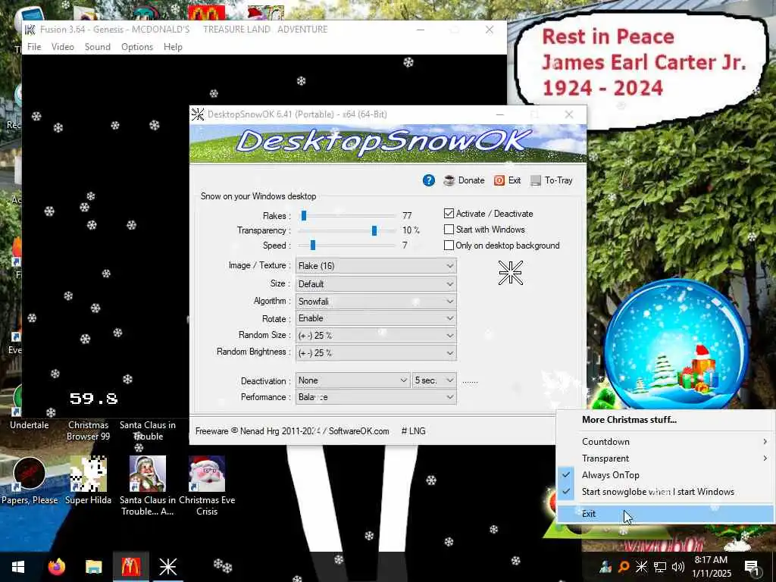Click the Flakes slider handle

tap(304, 216)
